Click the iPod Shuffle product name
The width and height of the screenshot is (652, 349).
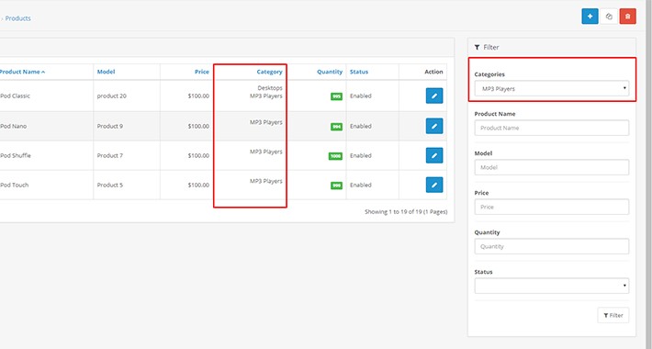(x=16, y=155)
